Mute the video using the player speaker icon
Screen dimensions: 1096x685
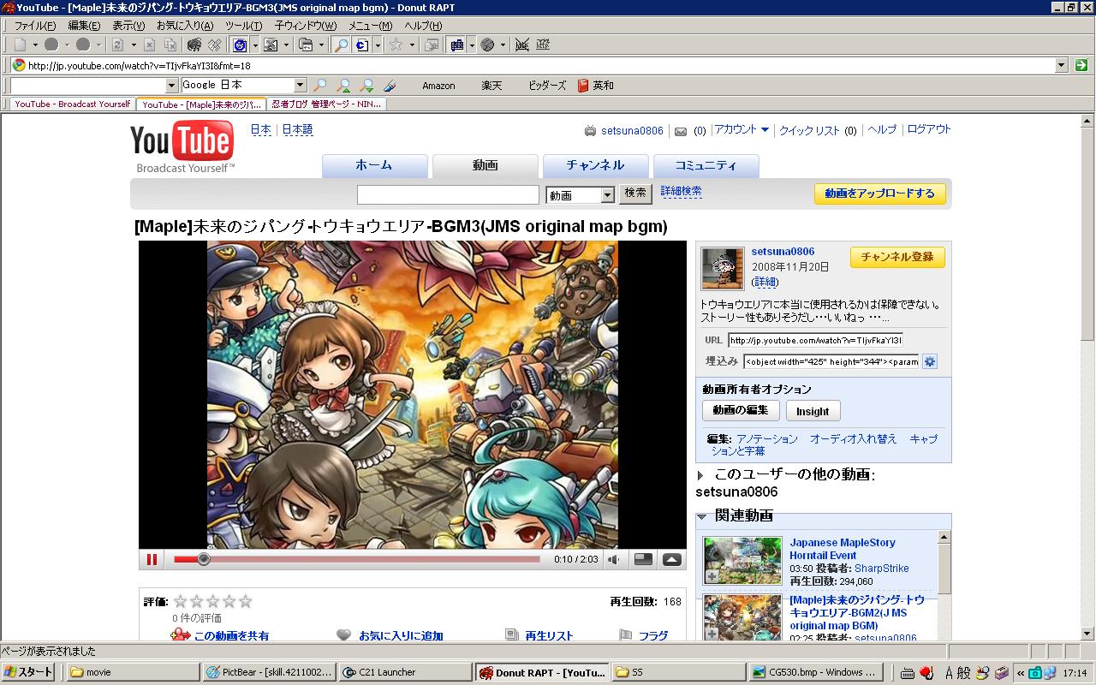(614, 560)
